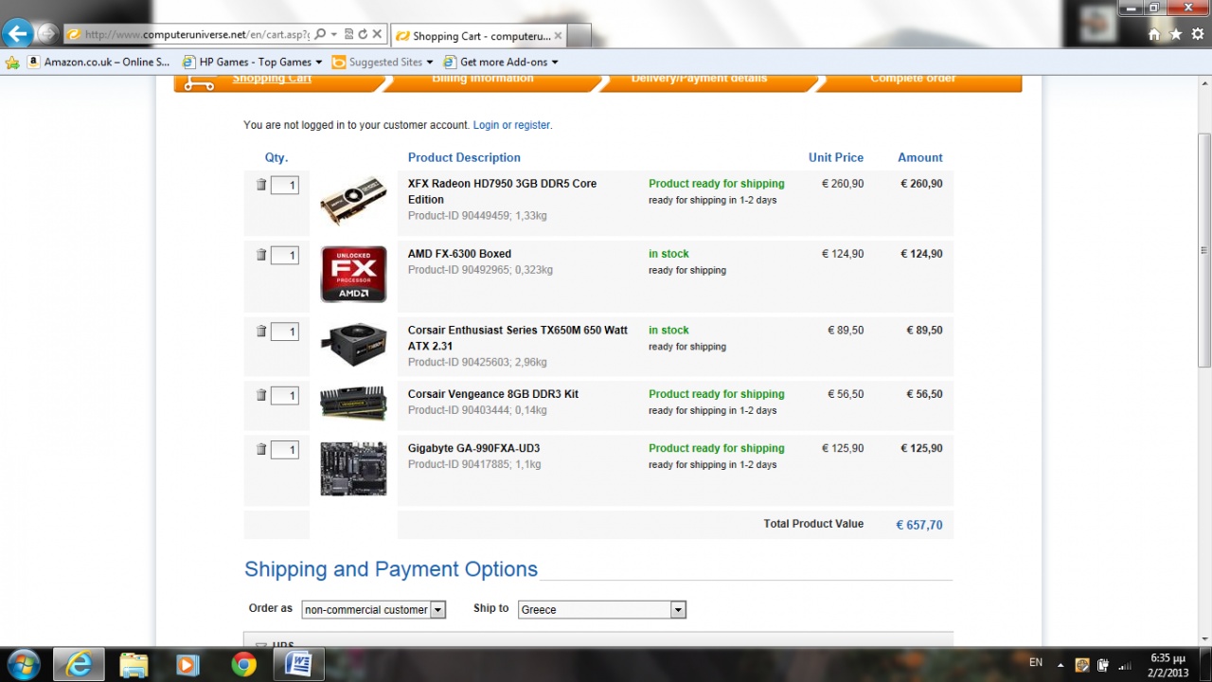Delete Corsair Vengeance 8GB kit via trash icon

pos(261,395)
